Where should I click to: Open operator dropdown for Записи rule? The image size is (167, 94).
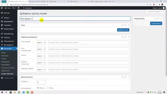tap(41, 56)
